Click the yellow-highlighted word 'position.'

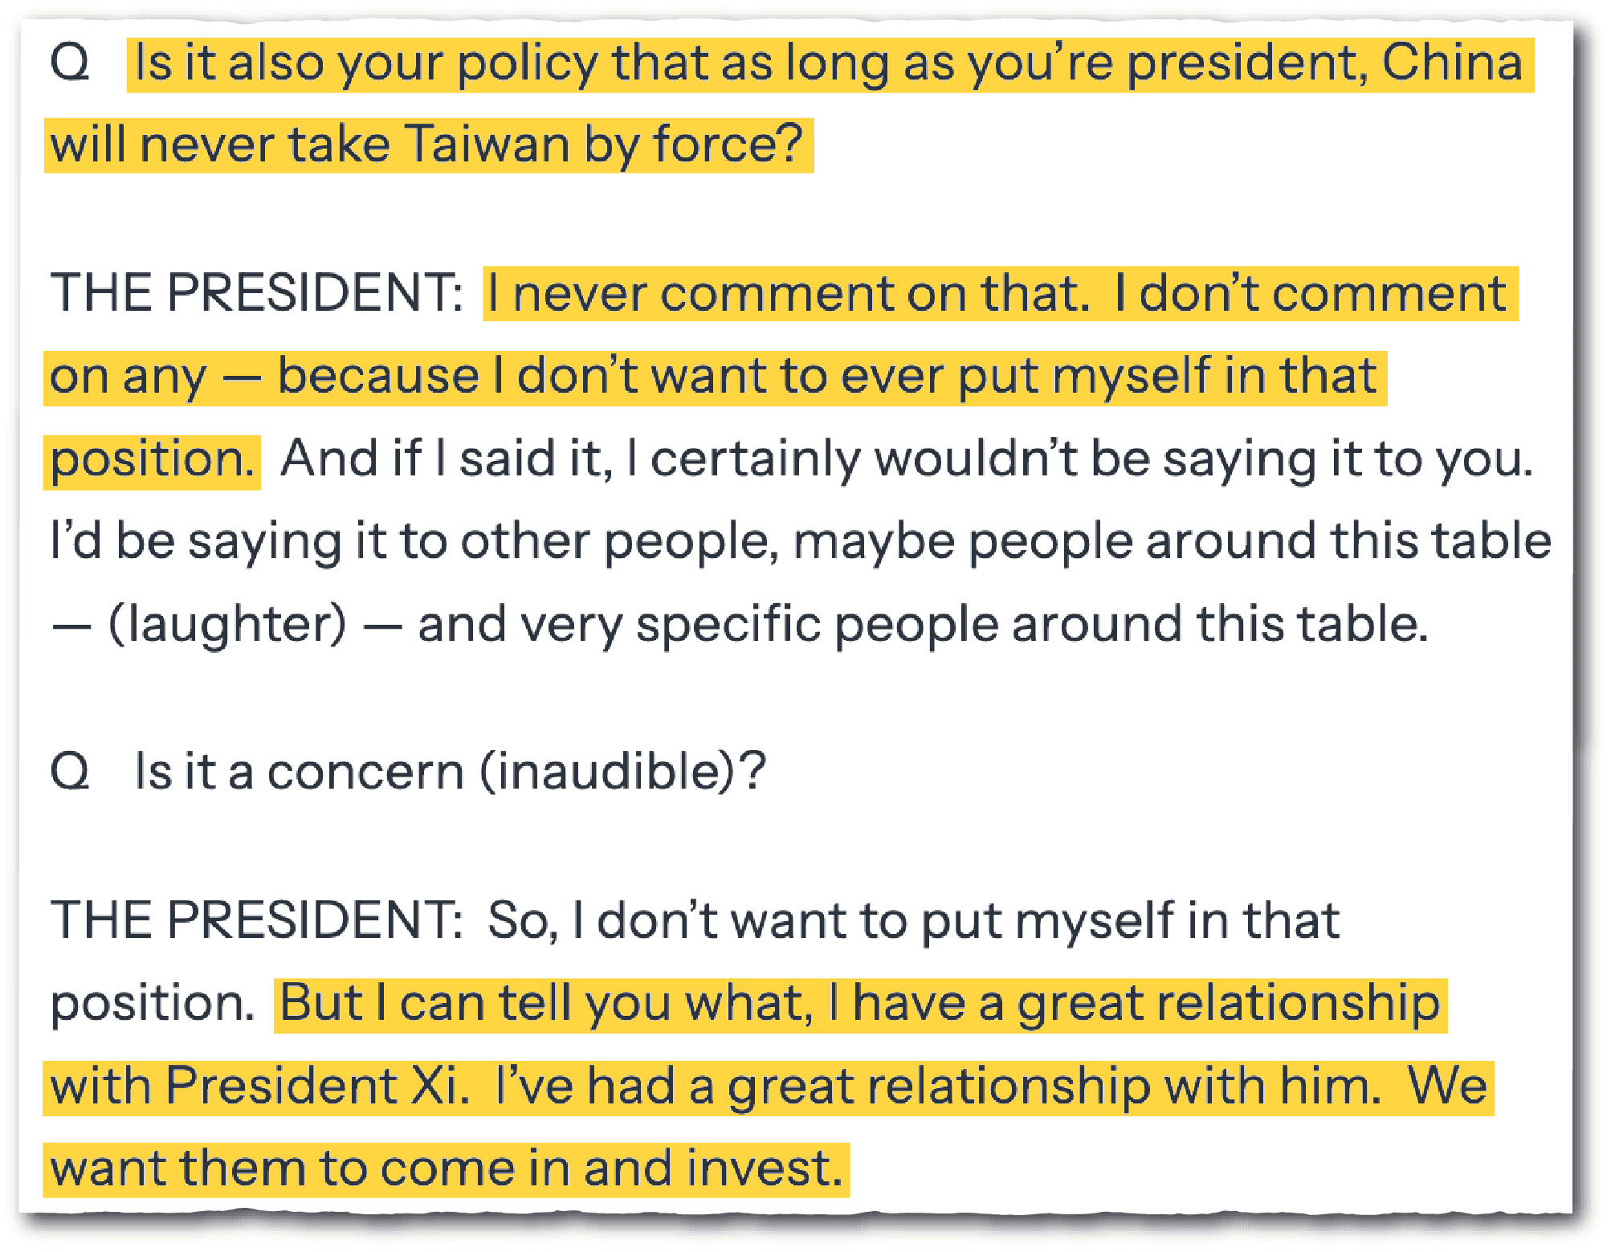pyautogui.click(x=153, y=459)
